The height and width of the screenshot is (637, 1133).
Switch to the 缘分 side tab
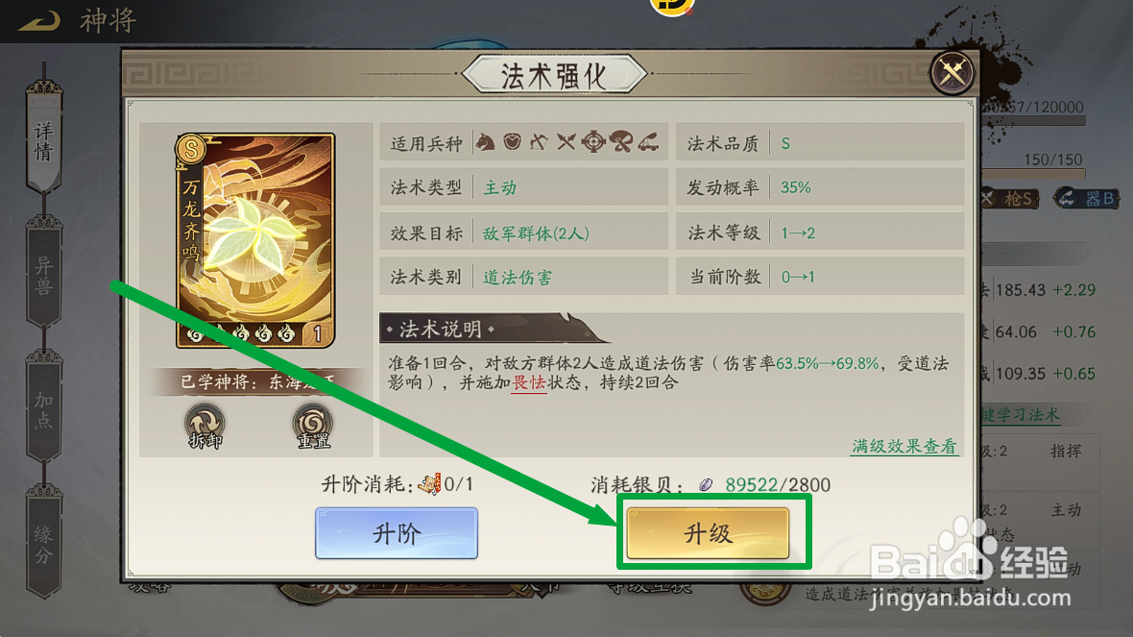point(43,544)
